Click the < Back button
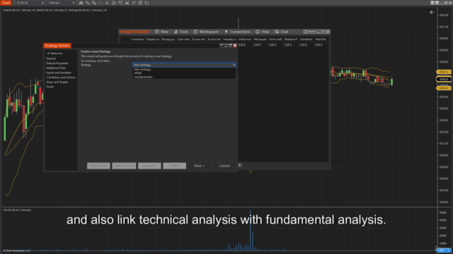This screenshot has height=254, width=453. pos(175,166)
